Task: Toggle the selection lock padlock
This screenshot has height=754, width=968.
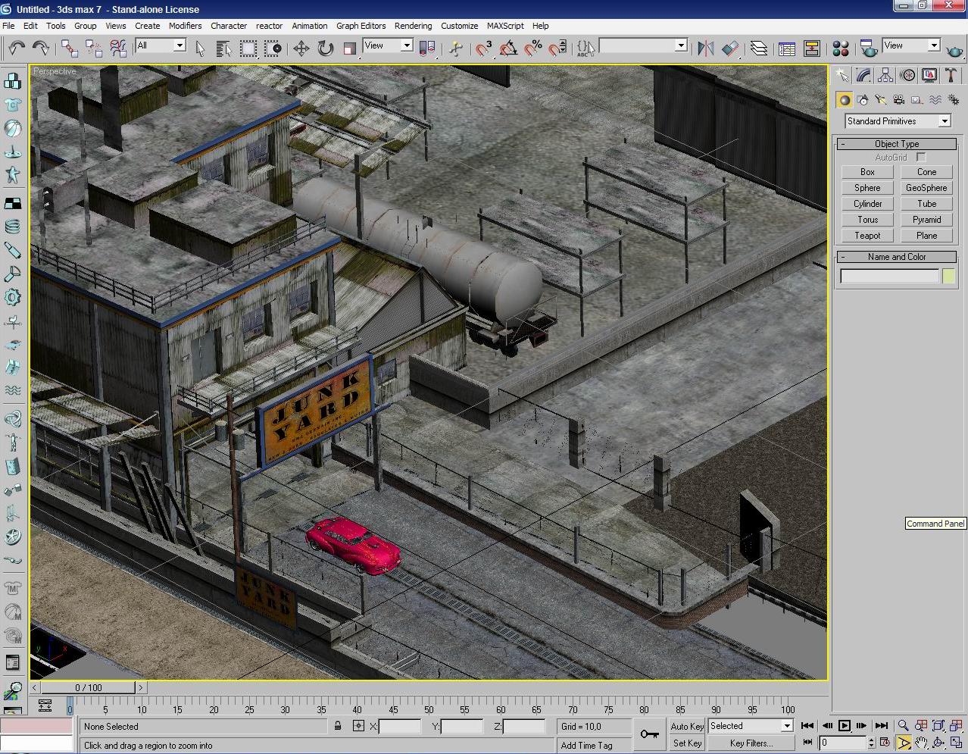Action: pos(338,726)
